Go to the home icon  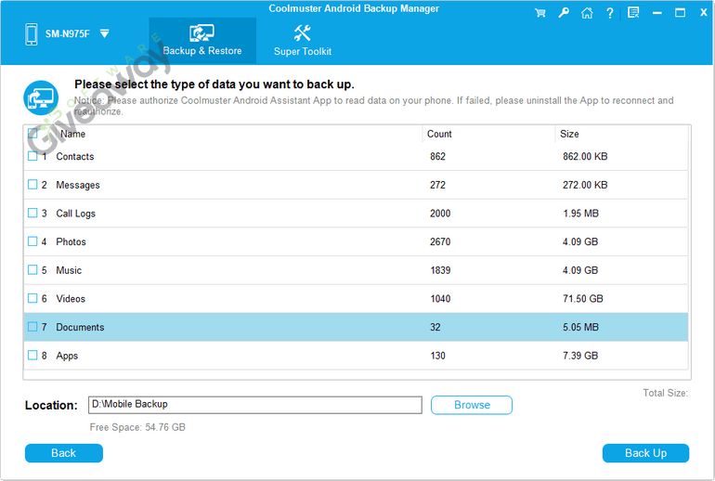click(x=587, y=13)
